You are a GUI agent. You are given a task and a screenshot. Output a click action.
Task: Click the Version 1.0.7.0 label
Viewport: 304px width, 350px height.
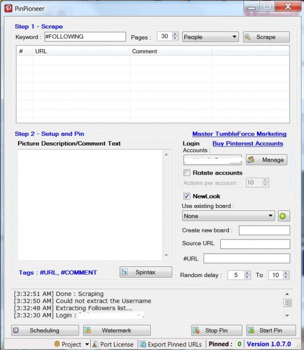[x=268, y=344]
